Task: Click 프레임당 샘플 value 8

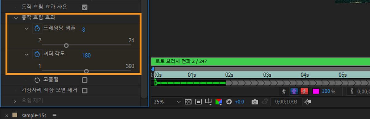Action: [x=84, y=29]
